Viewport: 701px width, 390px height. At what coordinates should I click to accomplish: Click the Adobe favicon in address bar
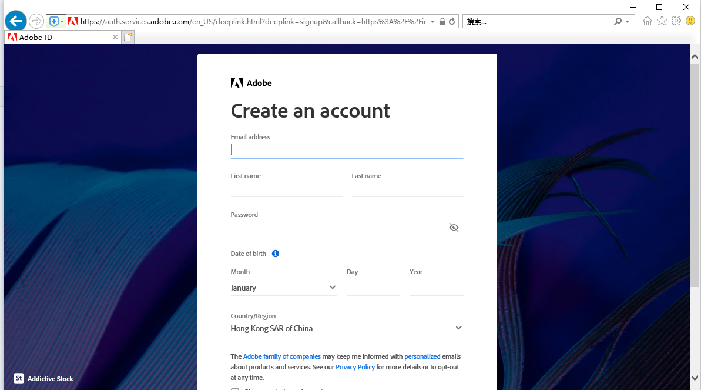73,21
